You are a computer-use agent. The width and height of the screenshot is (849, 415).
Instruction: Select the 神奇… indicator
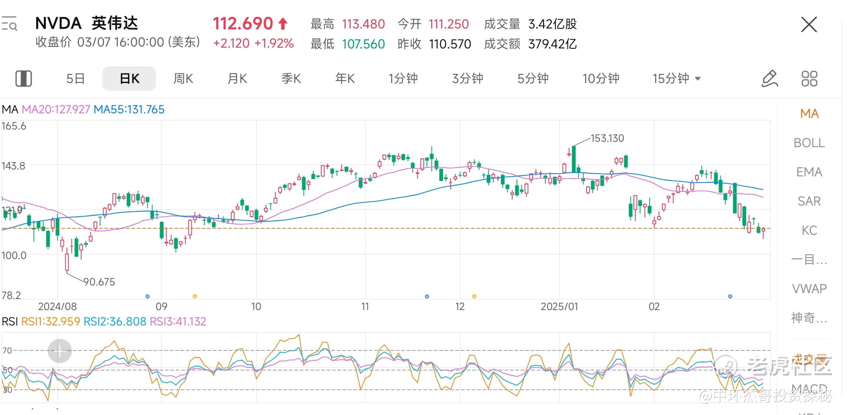click(809, 318)
